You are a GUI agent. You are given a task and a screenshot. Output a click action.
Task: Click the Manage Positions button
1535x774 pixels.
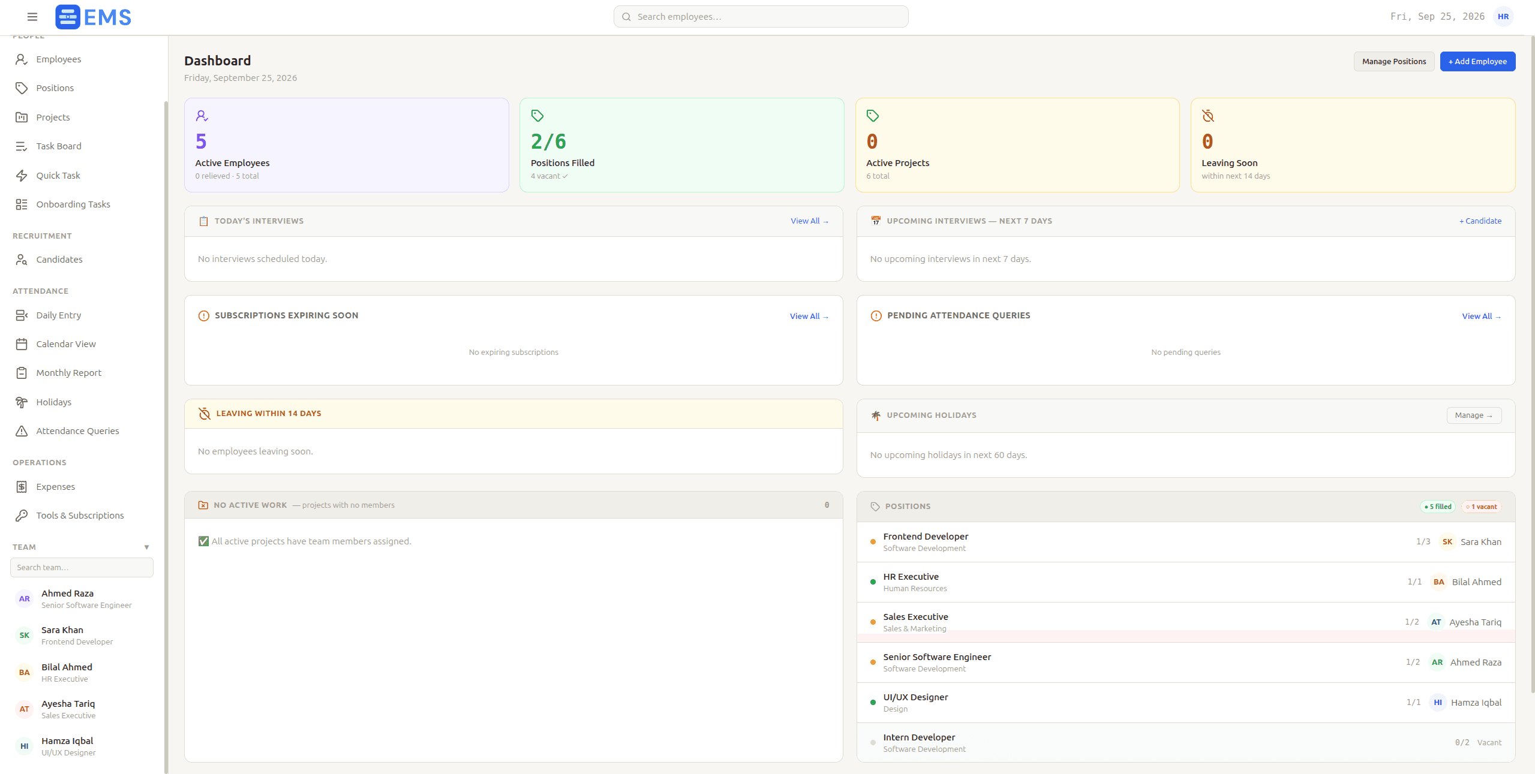coord(1393,61)
